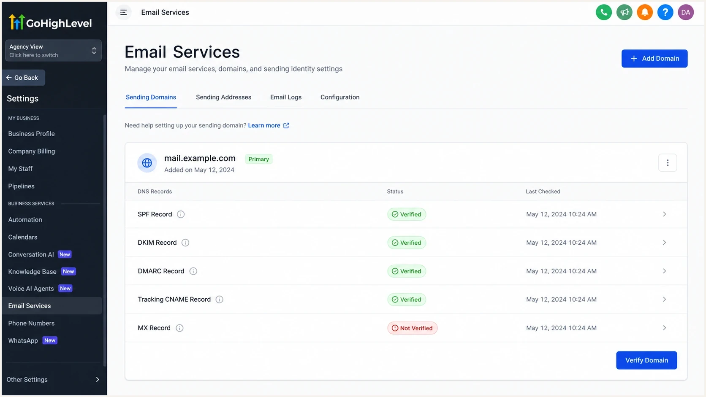Click the blue help question mark icon
This screenshot has width=706, height=397.
point(665,12)
